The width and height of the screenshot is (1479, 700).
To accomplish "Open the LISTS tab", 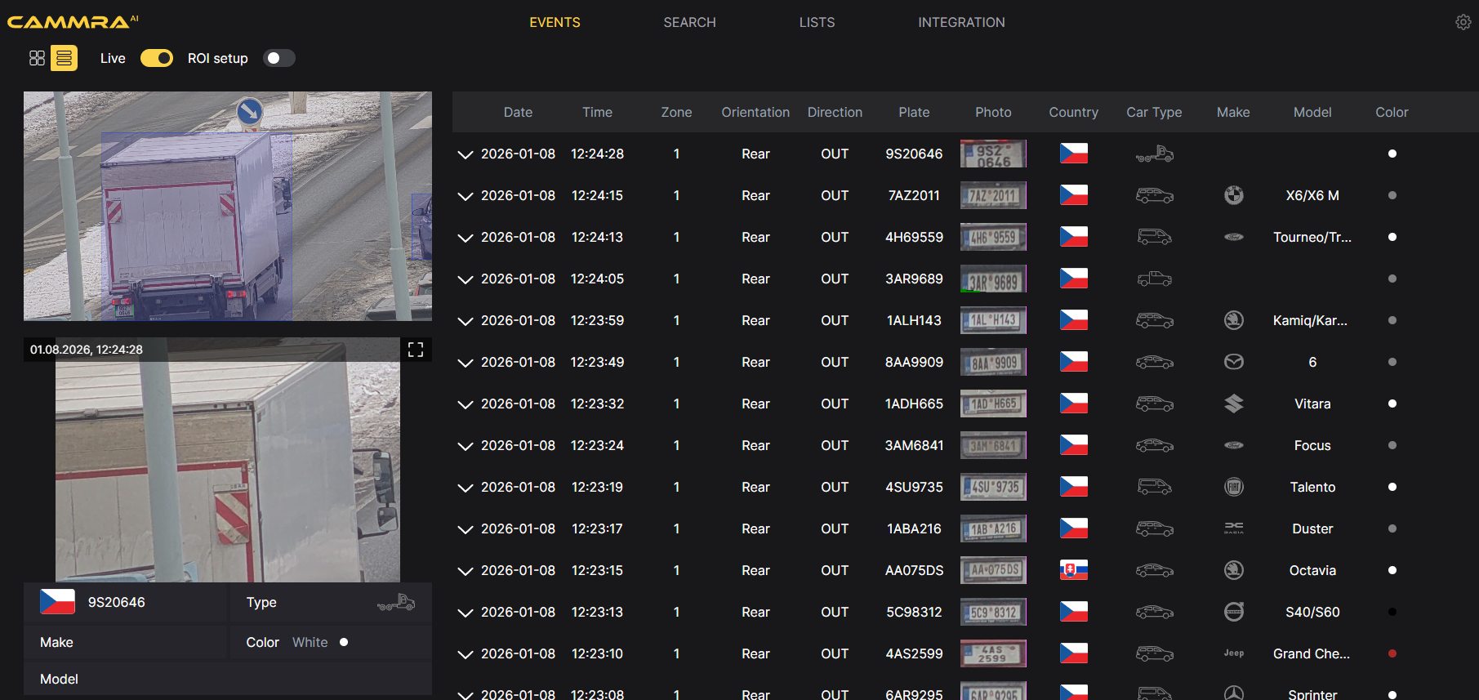I will [x=817, y=22].
